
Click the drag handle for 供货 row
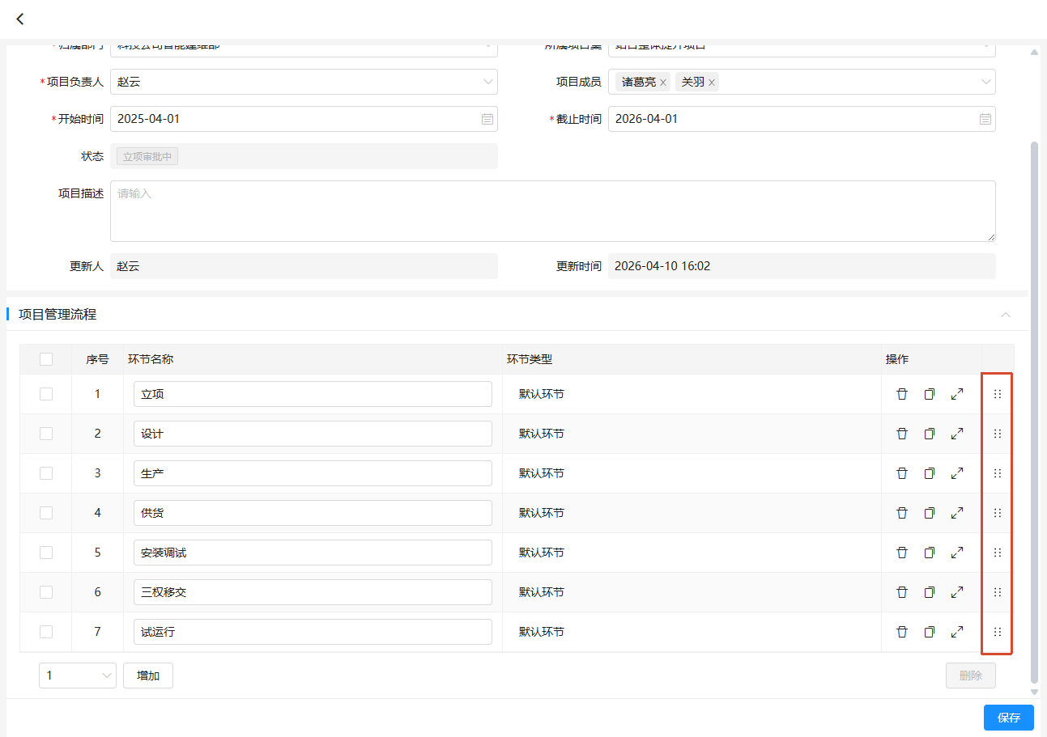pos(998,513)
